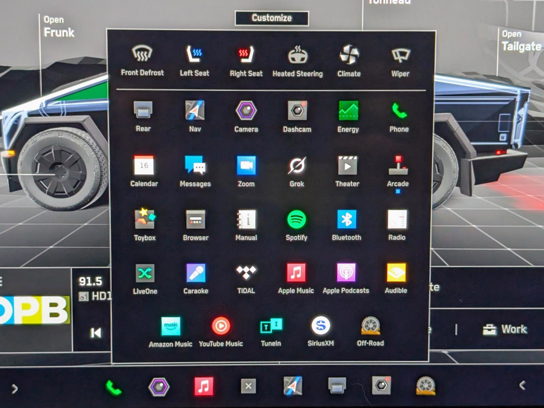Viewport: 544px width, 408px height.
Task: Open Amazon Music
Action: 170,332
